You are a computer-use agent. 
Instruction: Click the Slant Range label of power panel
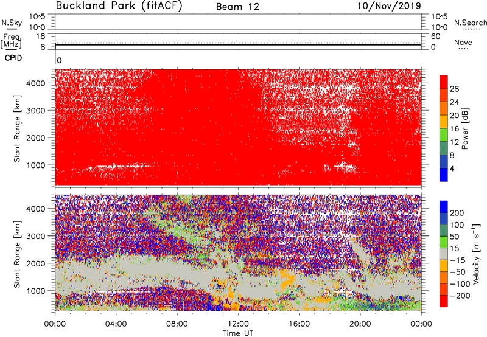coord(17,128)
